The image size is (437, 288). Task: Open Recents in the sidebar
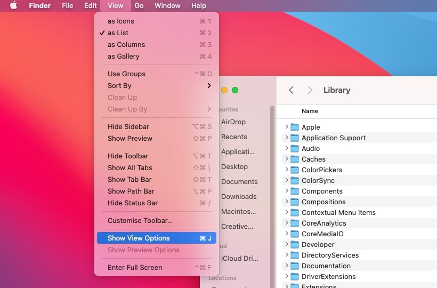(x=234, y=137)
